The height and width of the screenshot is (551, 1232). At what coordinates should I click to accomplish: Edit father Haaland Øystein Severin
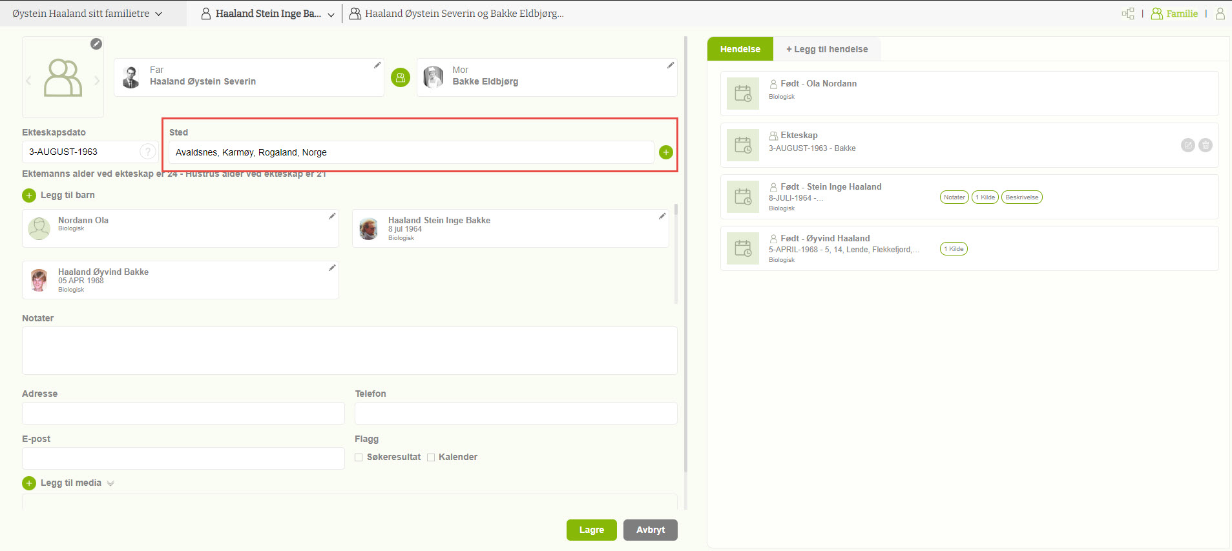click(x=377, y=65)
